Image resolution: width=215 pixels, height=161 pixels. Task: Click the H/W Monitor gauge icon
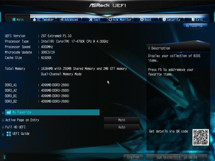(110, 20)
